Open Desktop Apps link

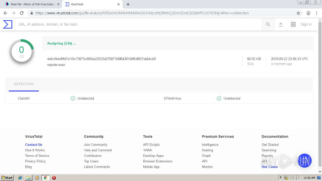[x=153, y=156]
